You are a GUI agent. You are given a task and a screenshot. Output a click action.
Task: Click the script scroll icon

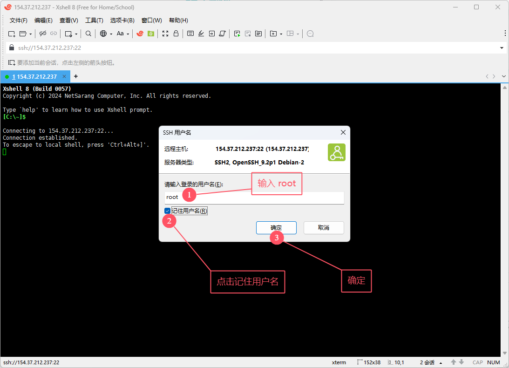pos(222,34)
